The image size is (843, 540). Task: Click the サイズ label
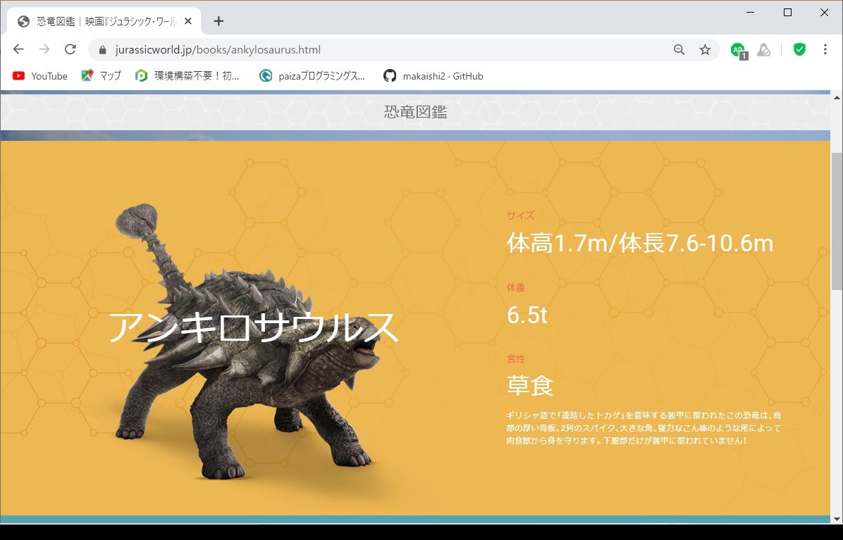click(520, 215)
